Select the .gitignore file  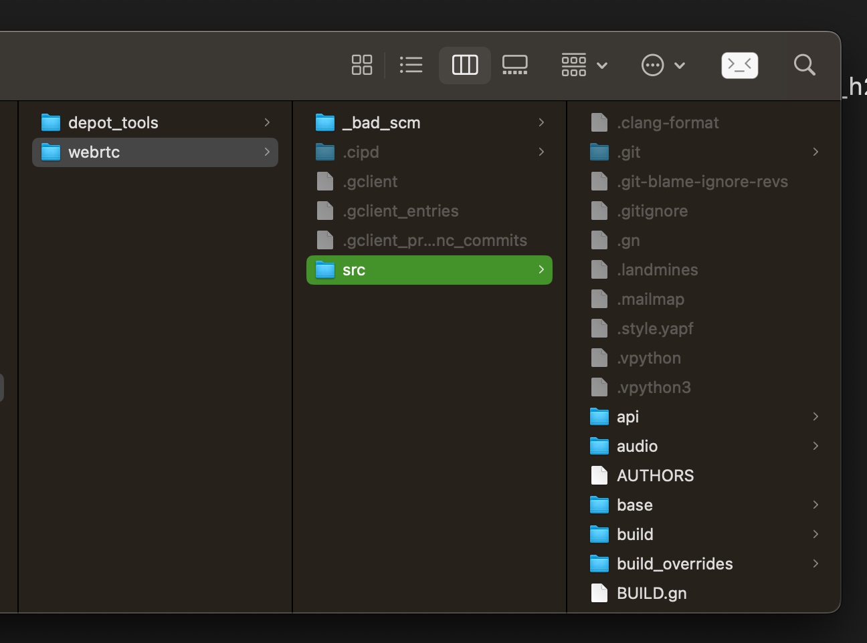[652, 211]
